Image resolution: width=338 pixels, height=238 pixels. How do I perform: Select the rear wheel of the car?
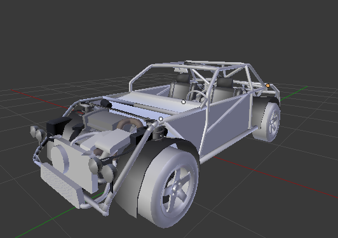[x=268, y=122]
